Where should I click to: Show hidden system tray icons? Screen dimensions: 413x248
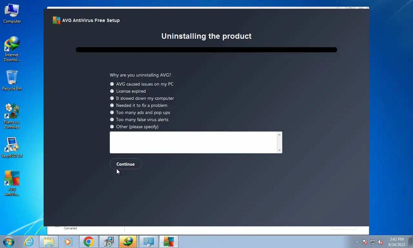point(357,242)
